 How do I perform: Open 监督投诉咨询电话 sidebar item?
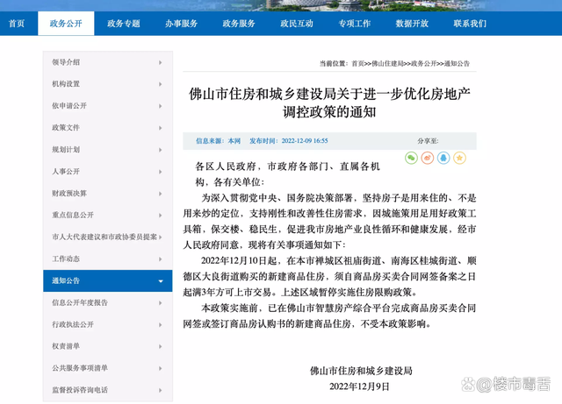click(107, 390)
